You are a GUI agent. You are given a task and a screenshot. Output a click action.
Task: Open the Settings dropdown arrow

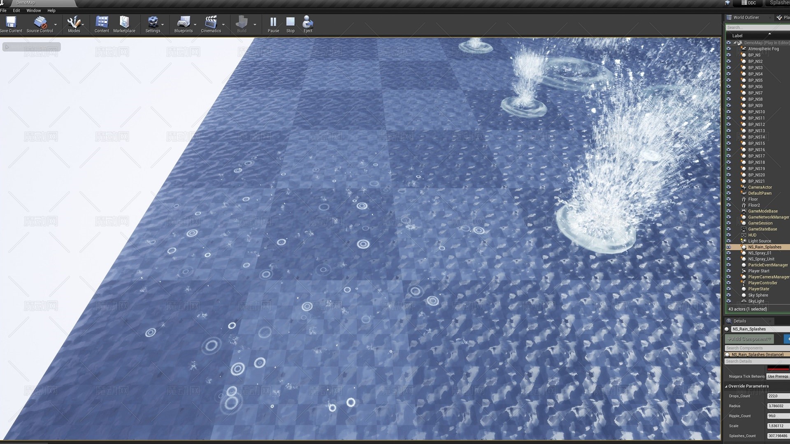[x=163, y=25]
